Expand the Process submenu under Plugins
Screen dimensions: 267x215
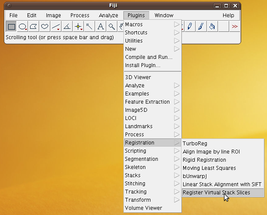coord(152,135)
